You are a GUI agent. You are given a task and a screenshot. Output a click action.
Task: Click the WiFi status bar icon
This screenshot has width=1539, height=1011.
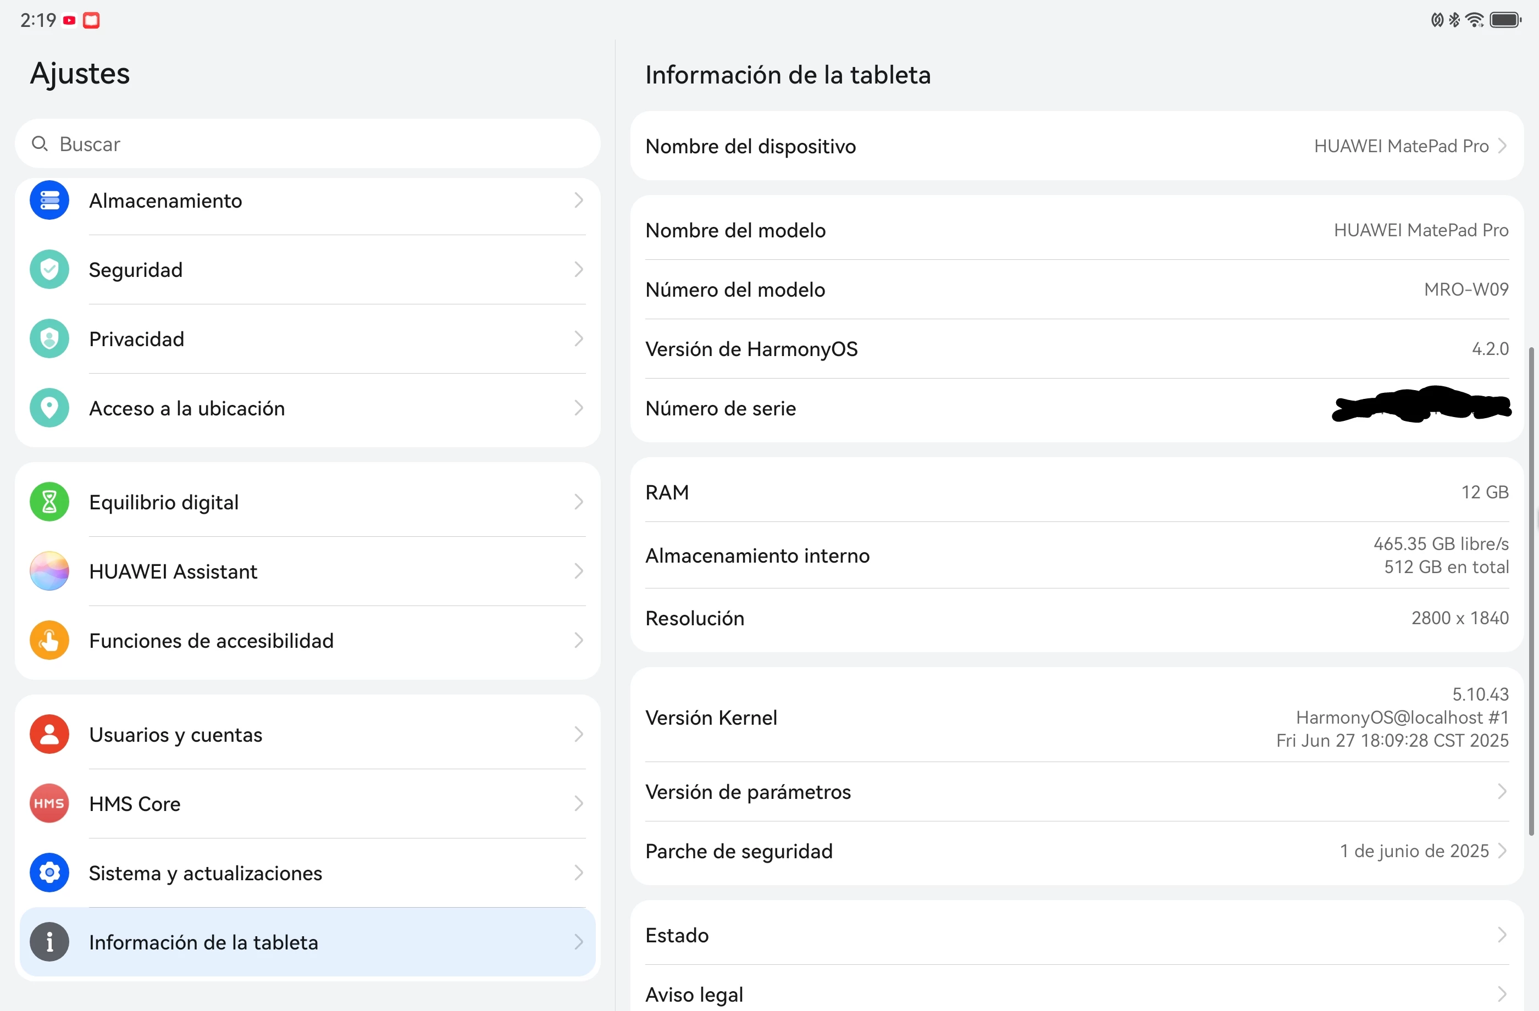pos(1474,20)
